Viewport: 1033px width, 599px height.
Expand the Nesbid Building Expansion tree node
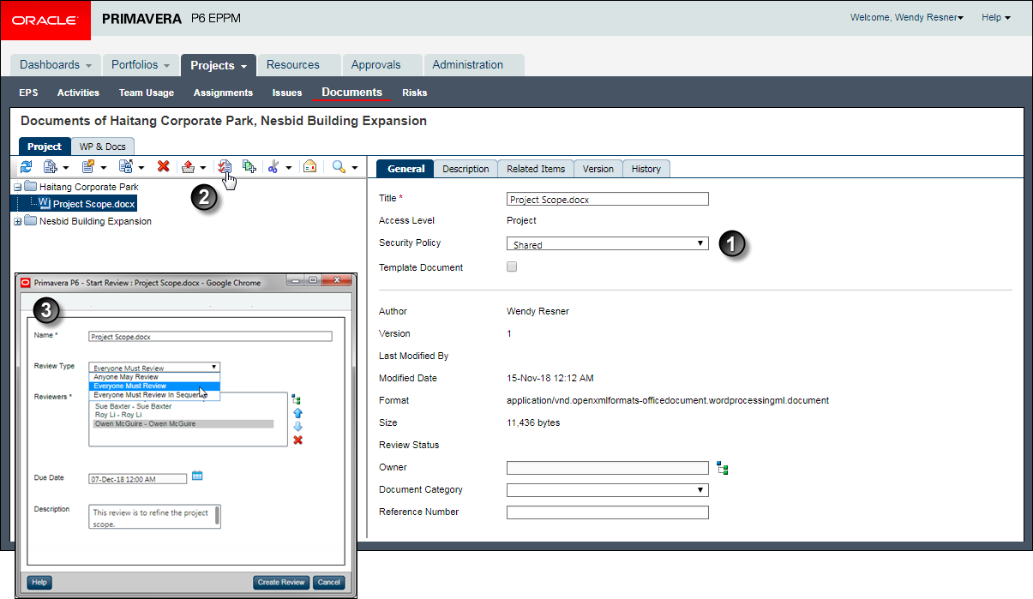(x=18, y=222)
